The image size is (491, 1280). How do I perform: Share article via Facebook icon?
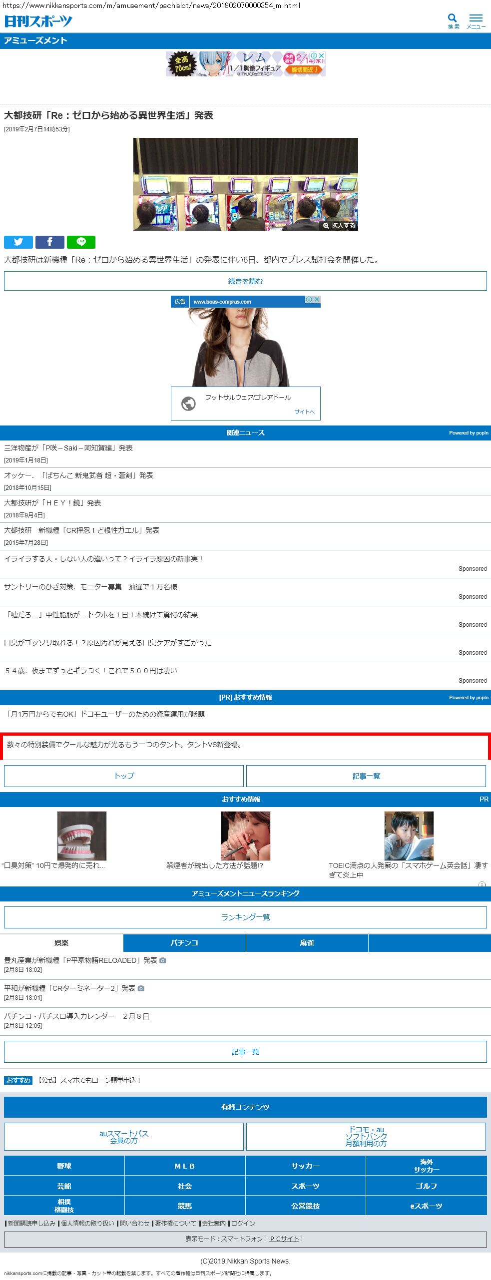[x=50, y=242]
